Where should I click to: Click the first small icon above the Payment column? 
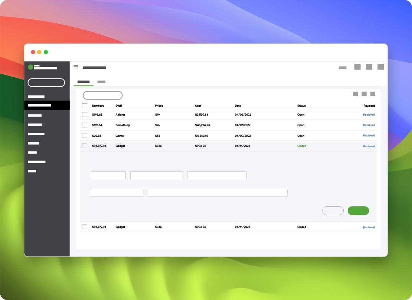click(356, 94)
